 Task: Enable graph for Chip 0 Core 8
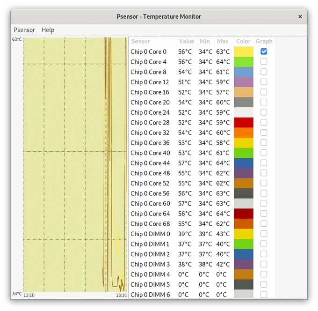coord(264,72)
